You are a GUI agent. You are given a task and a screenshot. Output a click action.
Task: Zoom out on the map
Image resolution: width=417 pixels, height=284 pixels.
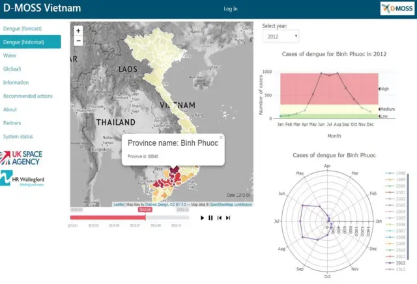pyautogui.click(x=78, y=40)
